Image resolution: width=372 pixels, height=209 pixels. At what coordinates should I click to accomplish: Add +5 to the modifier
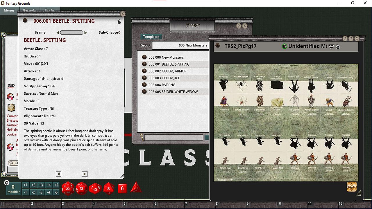pyautogui.click(x=56, y=185)
